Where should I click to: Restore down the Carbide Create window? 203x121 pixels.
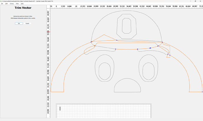point(195,1)
